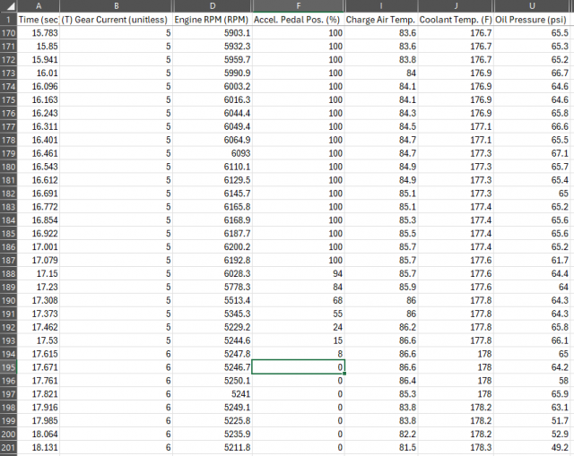The width and height of the screenshot is (574, 456).
Task: Select the Engine RPM cell containing 5903.1
Action: [x=213, y=32]
